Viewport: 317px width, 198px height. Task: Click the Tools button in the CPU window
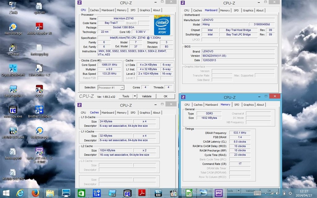pyautogui.click(x=126, y=96)
